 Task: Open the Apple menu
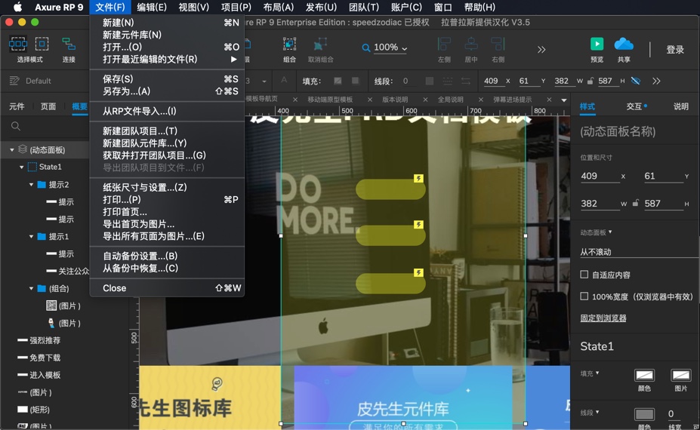17,7
